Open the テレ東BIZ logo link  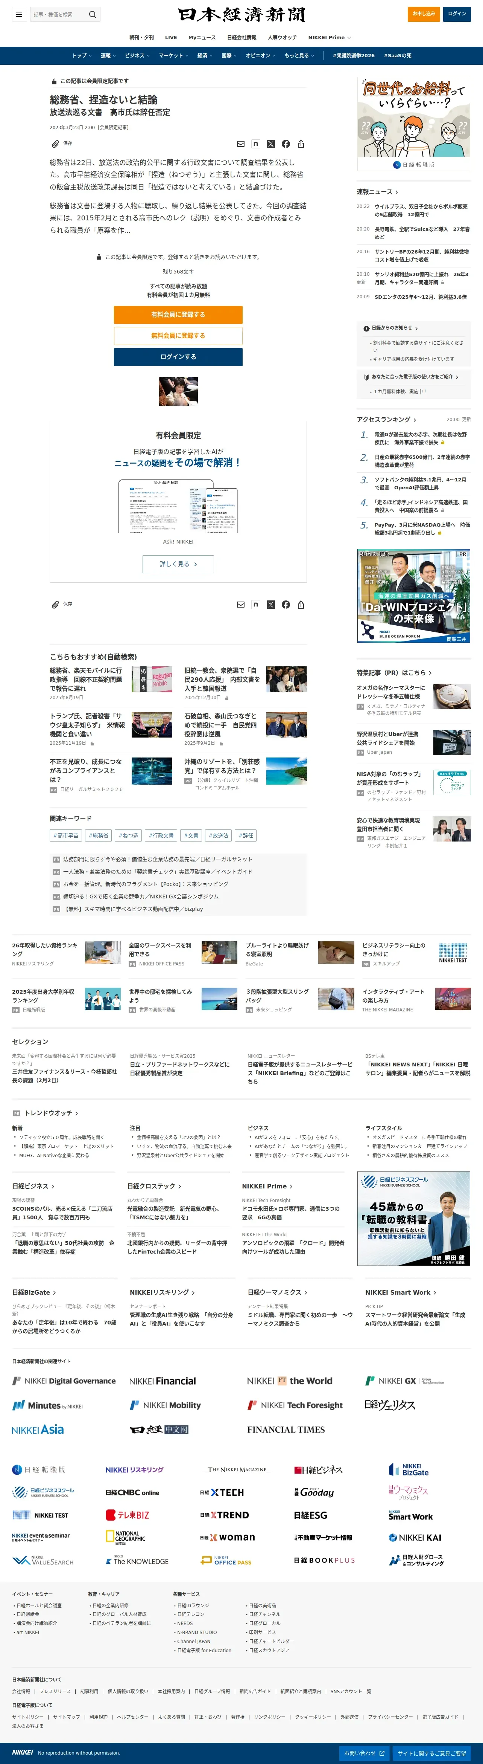tap(127, 1515)
